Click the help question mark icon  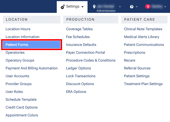tap(132, 7)
